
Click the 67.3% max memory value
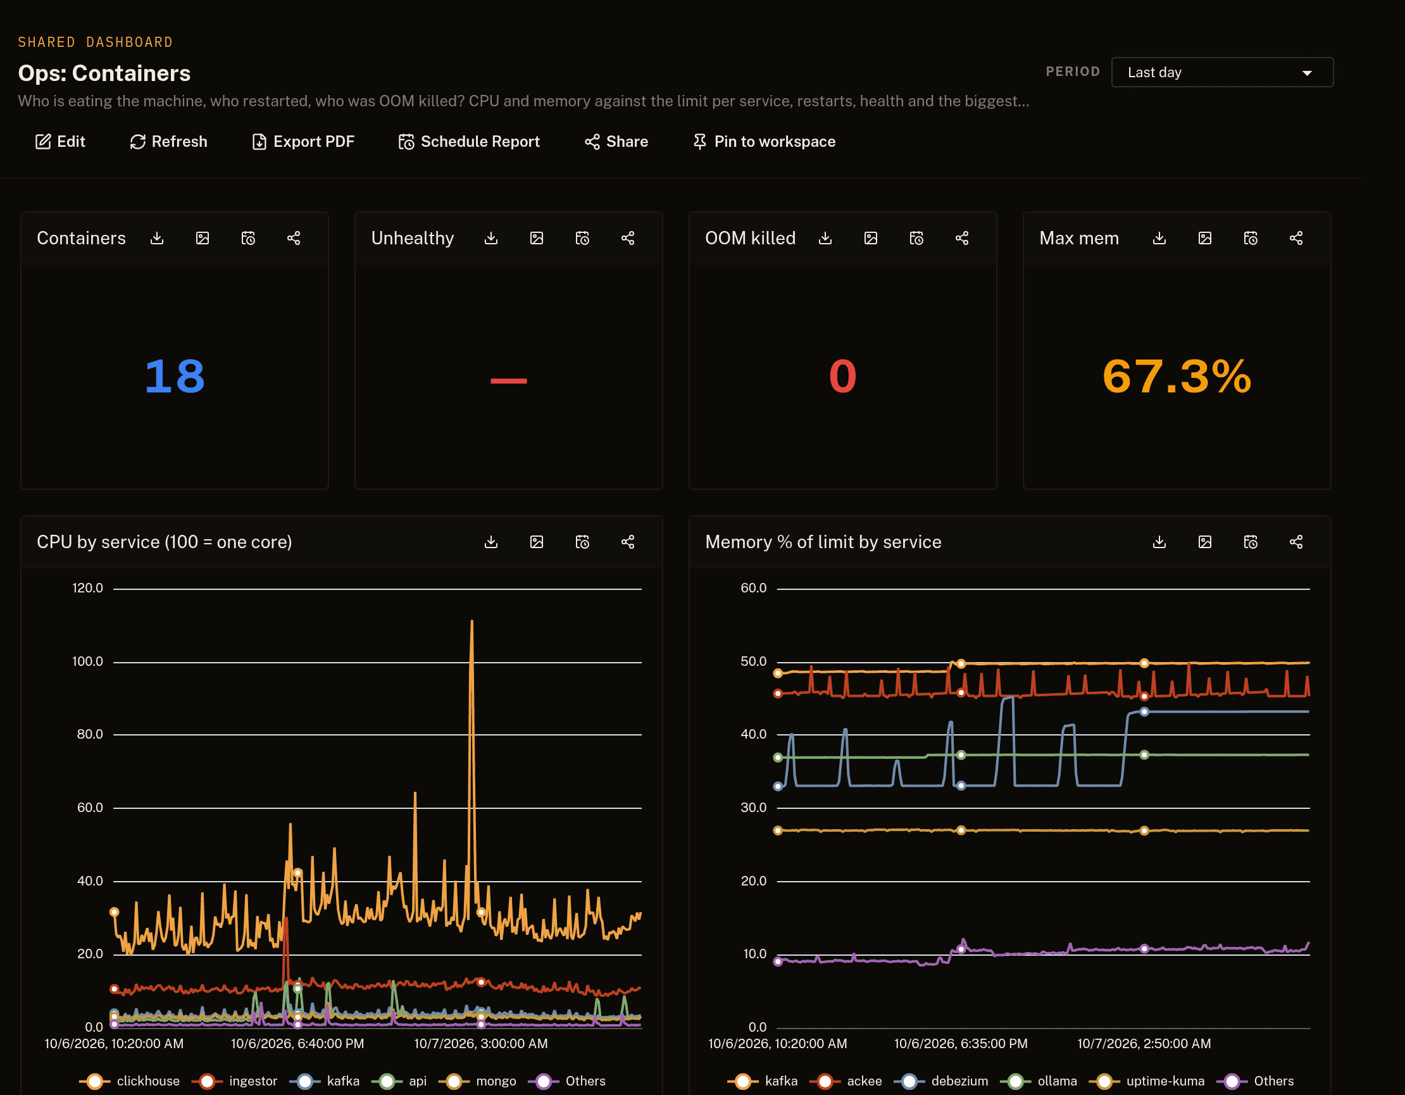[x=1177, y=377]
